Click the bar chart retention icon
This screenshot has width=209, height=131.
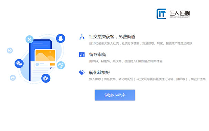[82, 55]
